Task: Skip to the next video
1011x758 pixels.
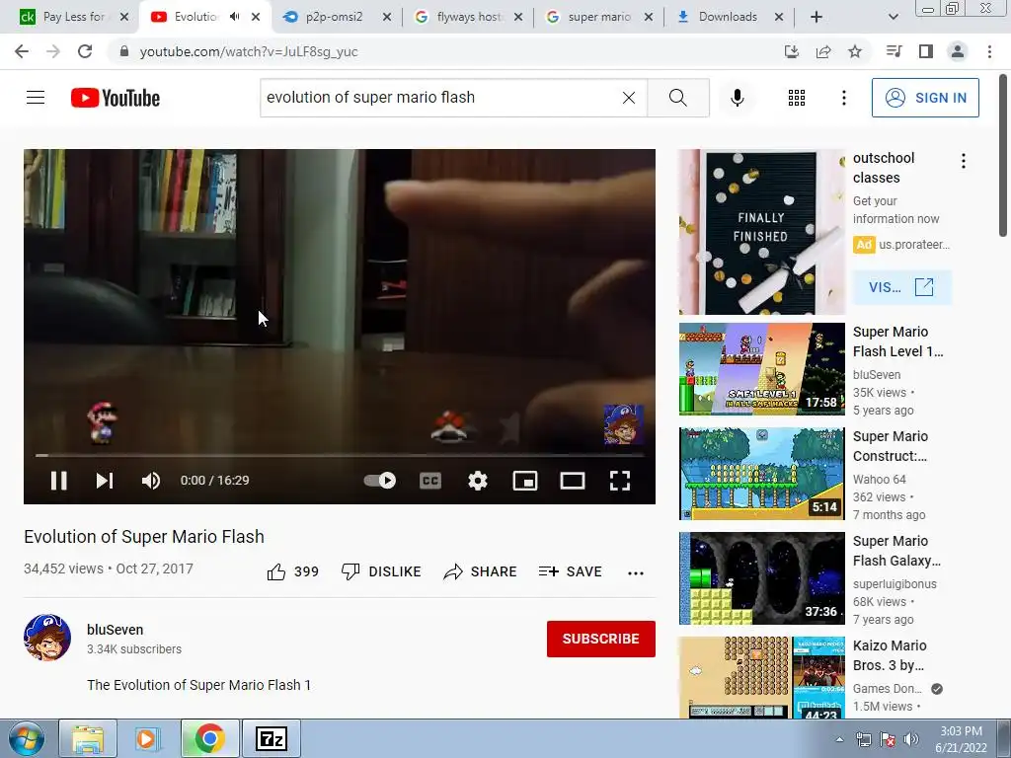Action: [x=105, y=481]
